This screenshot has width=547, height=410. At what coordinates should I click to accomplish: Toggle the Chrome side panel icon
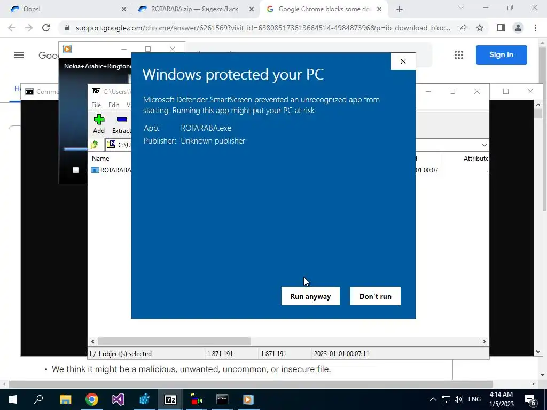pyautogui.click(x=501, y=28)
